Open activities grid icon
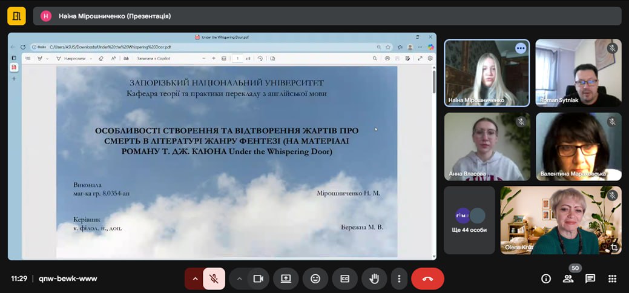This screenshot has width=629, height=293. point(612,278)
